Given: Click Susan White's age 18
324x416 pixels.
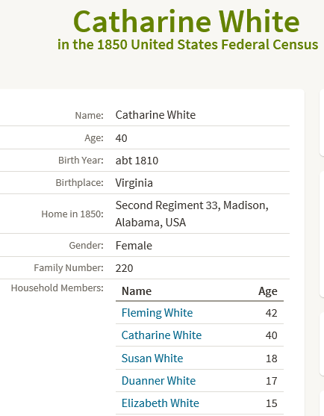Looking at the screenshot, I should 272,358.
